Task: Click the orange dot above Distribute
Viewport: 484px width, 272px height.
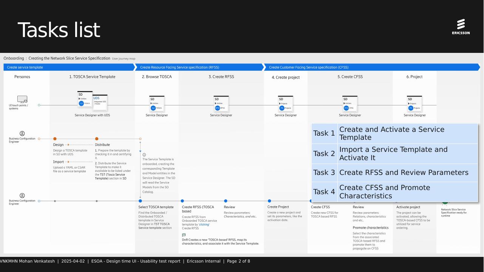Action: (x=97, y=139)
